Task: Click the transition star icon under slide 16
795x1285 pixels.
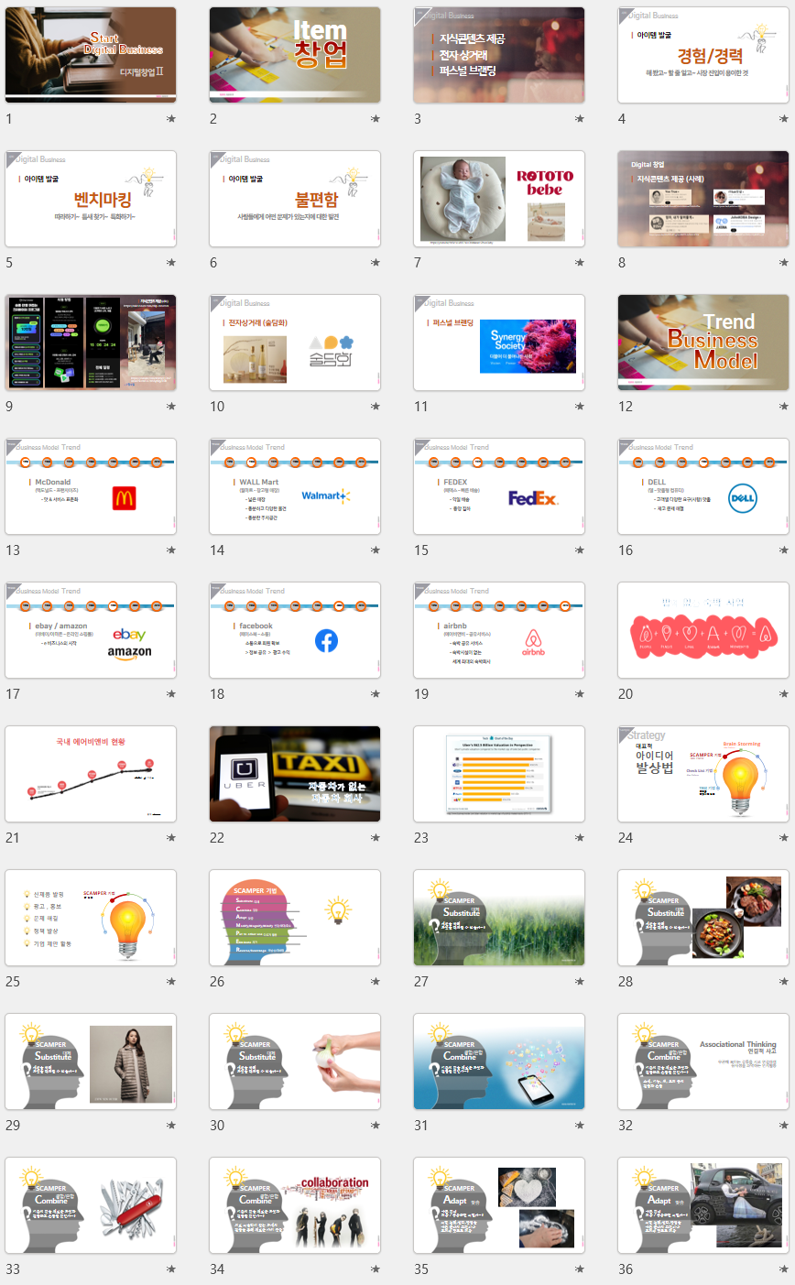Action: coord(783,550)
